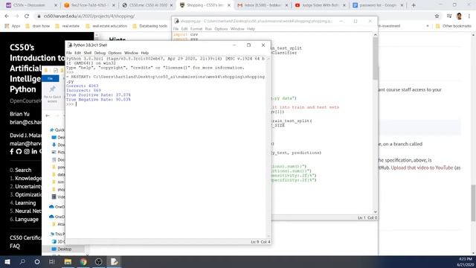Screen dimensions: 476x268
Task: Switch to the CS50.me CS50 AI tab
Action: (147, 5)
